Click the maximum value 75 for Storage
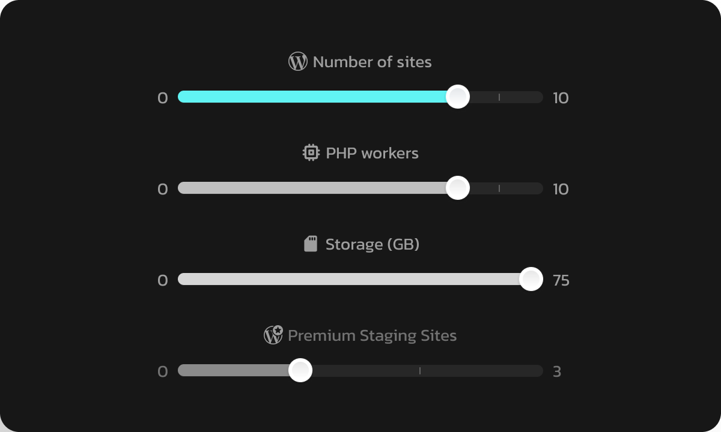 point(561,281)
